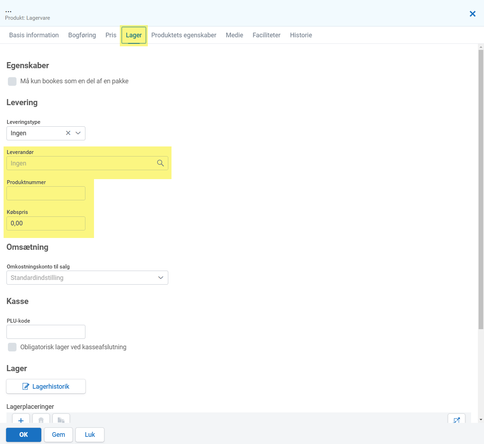Clear the Leveringstype selection with the X
The image size is (484, 444).
[x=68, y=133]
